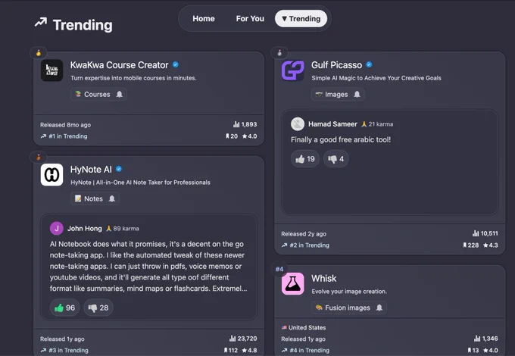Click the 1,893 views stat icon
515x356 pixels.
pyautogui.click(x=236, y=124)
